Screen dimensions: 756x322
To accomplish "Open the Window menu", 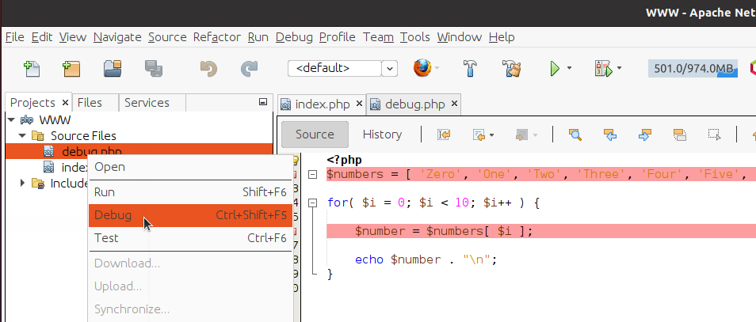I will point(460,37).
